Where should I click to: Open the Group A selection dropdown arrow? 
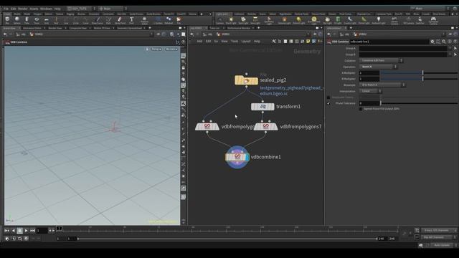450,48
